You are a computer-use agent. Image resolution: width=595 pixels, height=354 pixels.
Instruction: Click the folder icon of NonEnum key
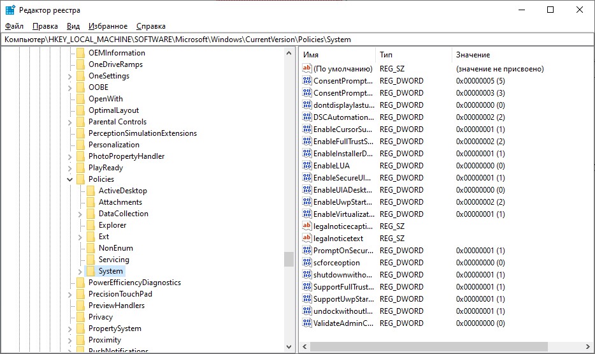90,248
